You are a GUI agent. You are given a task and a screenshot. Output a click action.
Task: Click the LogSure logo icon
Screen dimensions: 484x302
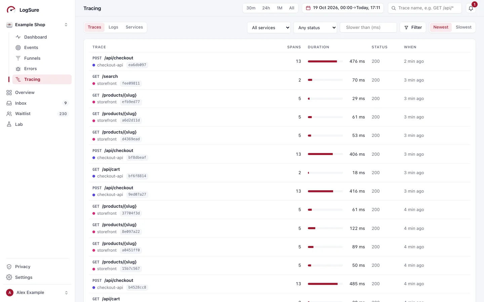[x=11, y=10]
